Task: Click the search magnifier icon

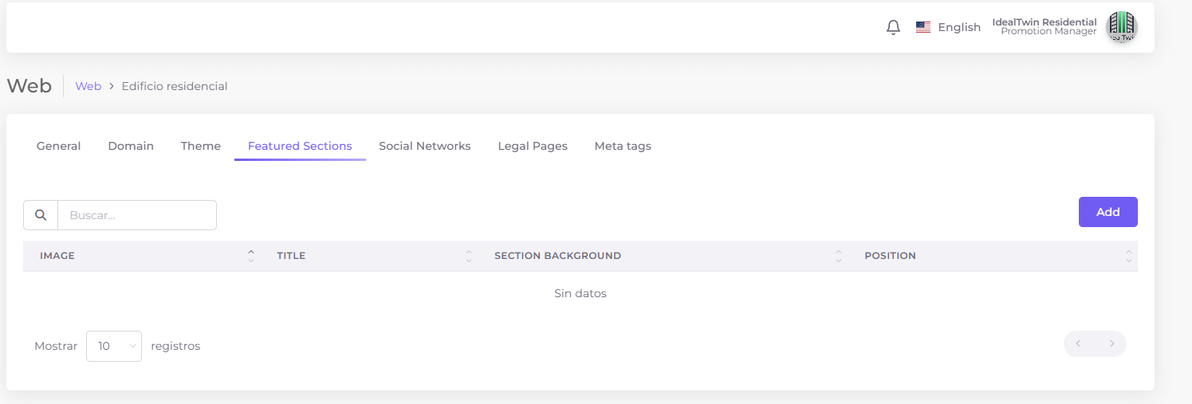Action: (x=41, y=215)
